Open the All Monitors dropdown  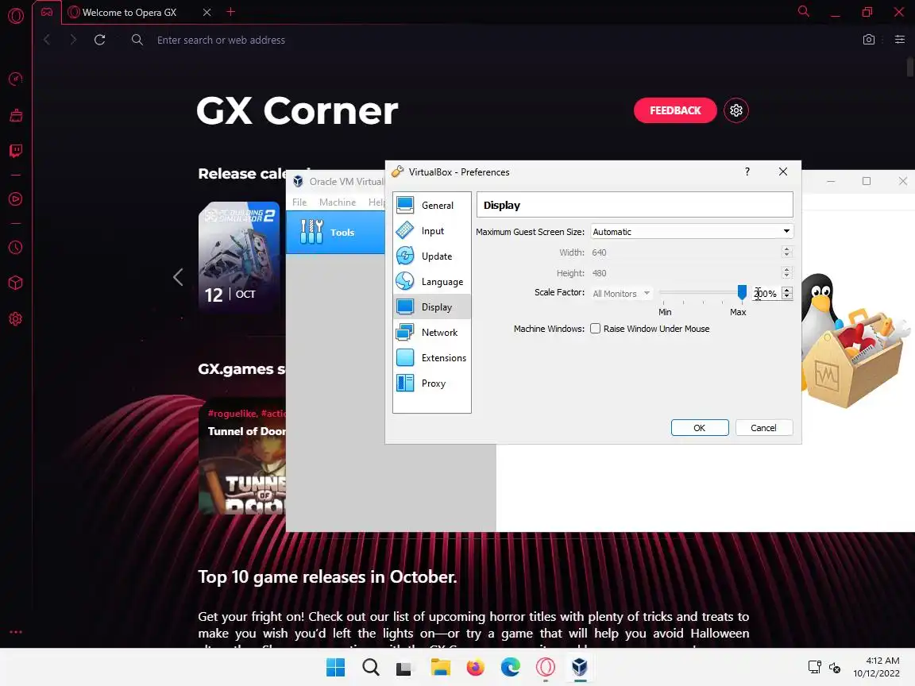[x=621, y=294]
